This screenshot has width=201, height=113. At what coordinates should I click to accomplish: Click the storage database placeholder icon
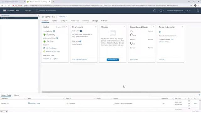113,33
